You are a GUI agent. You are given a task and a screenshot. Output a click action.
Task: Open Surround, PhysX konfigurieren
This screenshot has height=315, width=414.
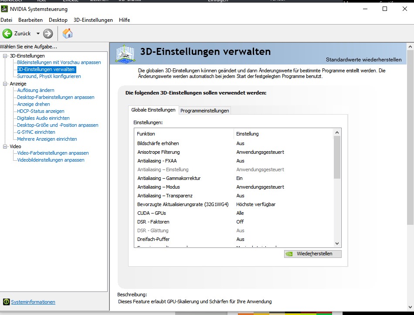point(49,76)
